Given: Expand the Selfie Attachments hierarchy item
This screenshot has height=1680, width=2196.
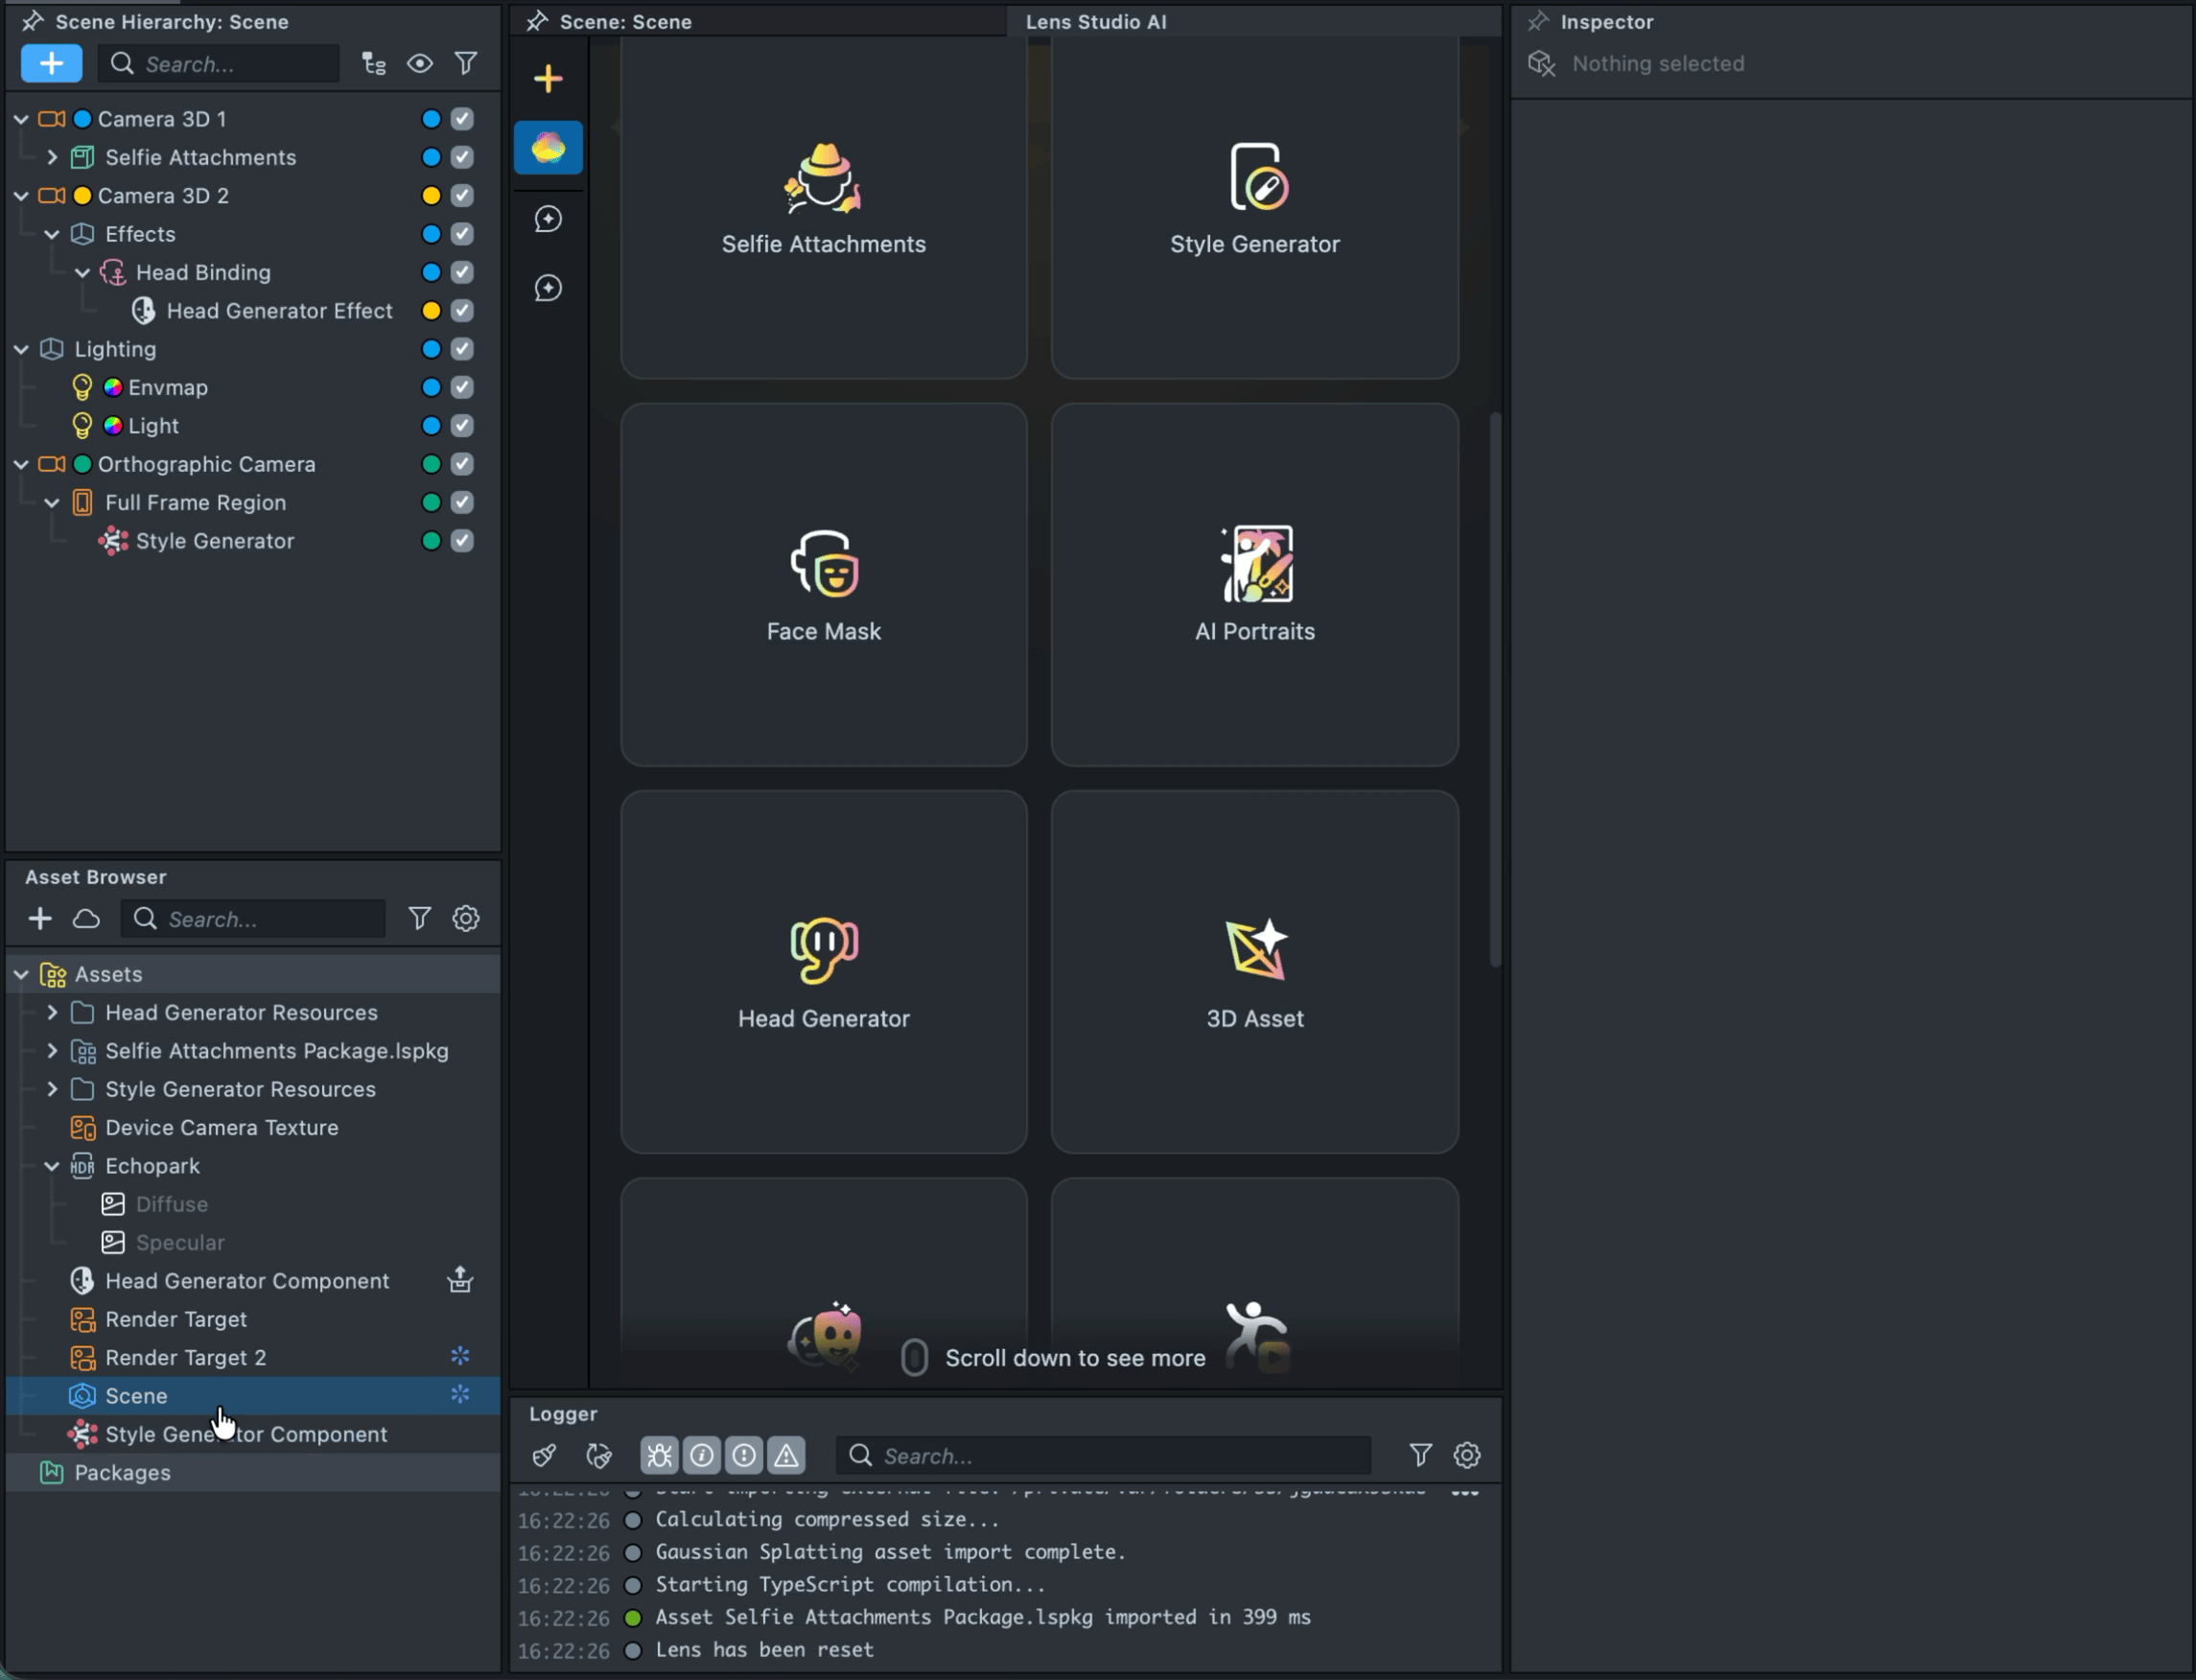Looking at the screenshot, I should [52, 157].
